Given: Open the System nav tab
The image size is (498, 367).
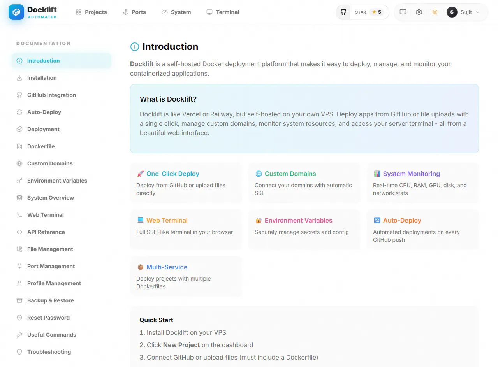Looking at the screenshot, I should (176, 12).
